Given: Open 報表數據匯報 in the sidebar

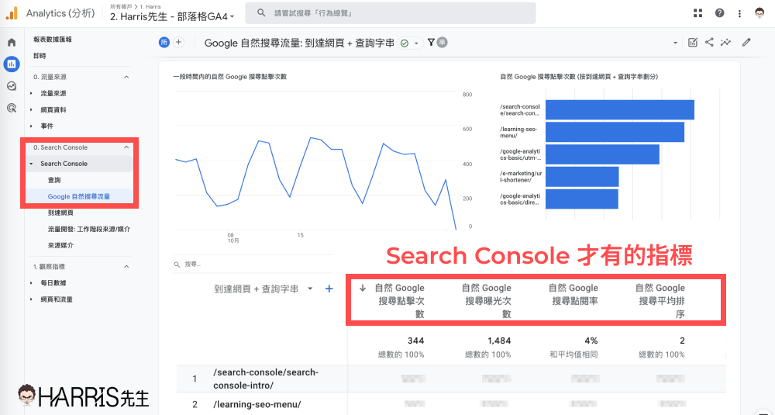Looking at the screenshot, I should 53,40.
